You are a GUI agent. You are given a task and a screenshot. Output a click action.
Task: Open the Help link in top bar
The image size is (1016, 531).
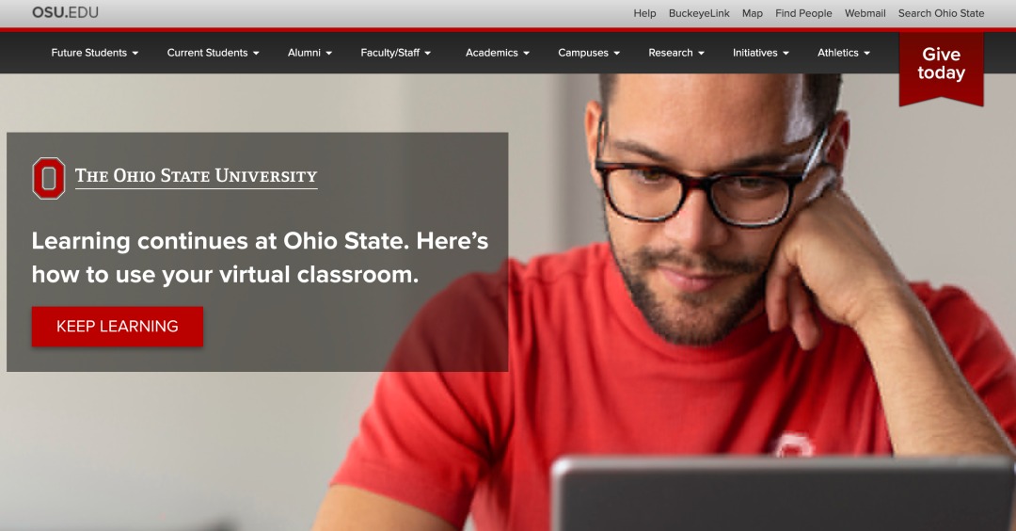[x=644, y=13]
